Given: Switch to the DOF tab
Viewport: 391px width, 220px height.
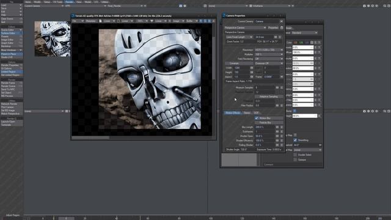Looking at the screenshot, I should click(256, 112).
